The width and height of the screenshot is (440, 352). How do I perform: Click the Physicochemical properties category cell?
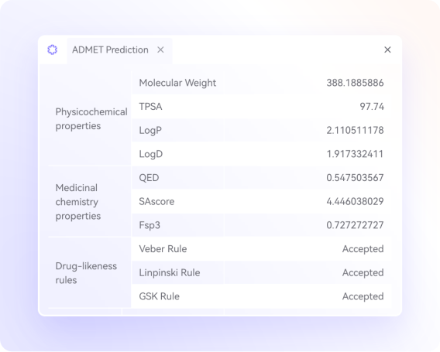pos(90,118)
